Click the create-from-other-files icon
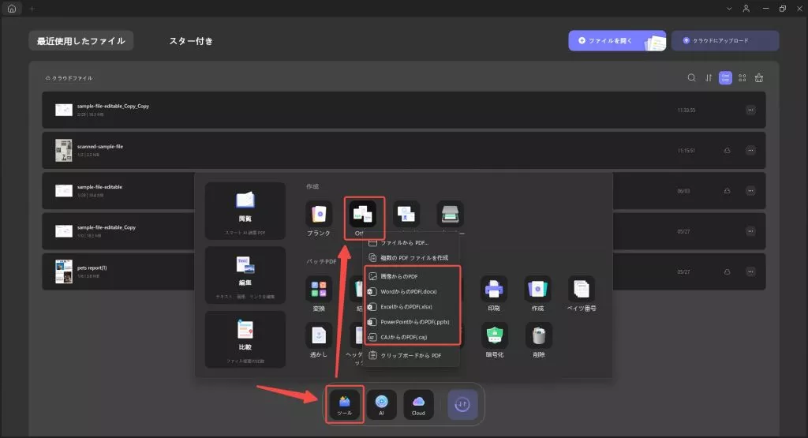808x438 pixels. tap(363, 214)
